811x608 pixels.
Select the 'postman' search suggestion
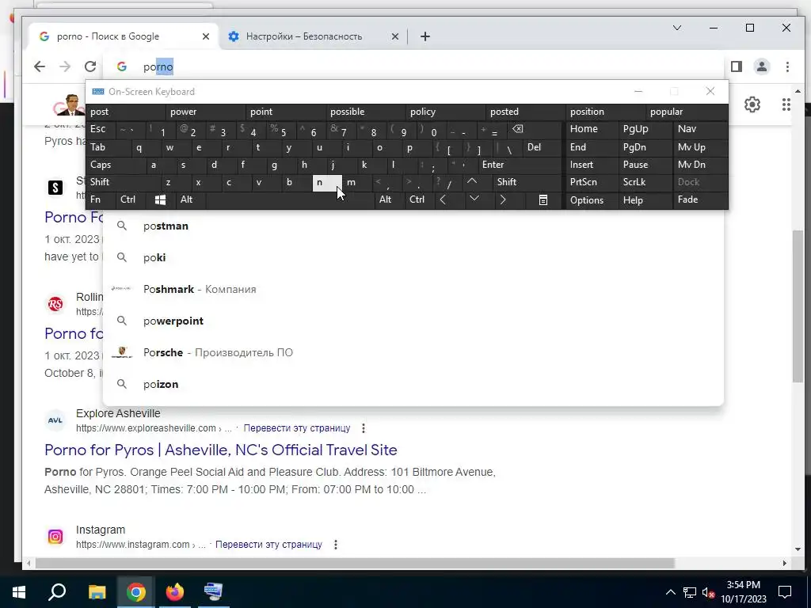click(413, 226)
